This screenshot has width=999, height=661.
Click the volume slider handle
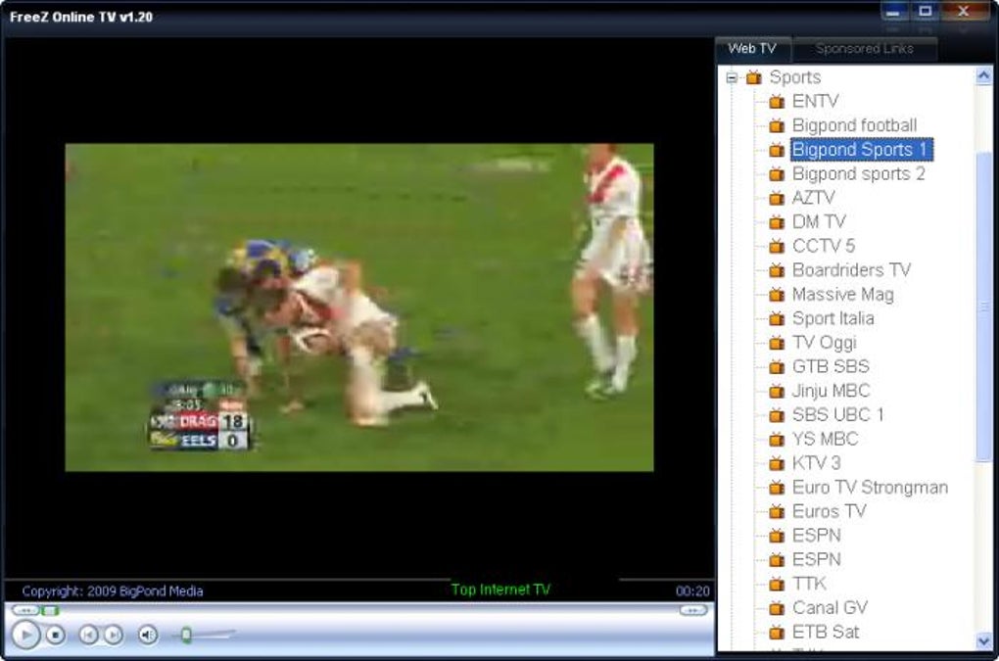pyautogui.click(x=186, y=635)
